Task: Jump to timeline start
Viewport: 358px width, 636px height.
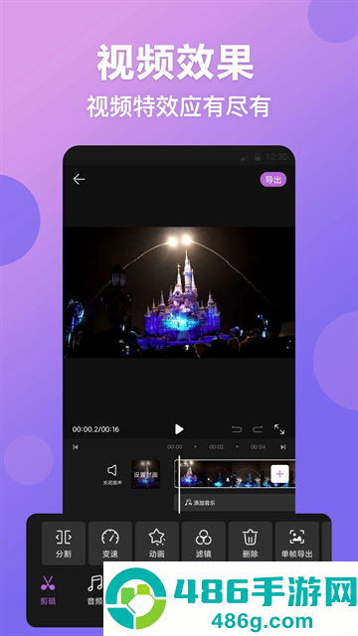Action: (x=76, y=447)
